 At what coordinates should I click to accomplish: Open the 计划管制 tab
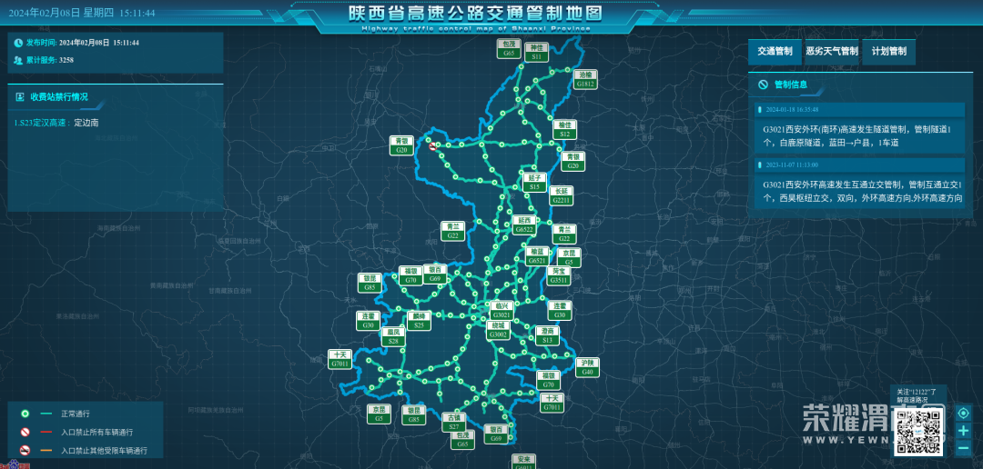click(889, 52)
